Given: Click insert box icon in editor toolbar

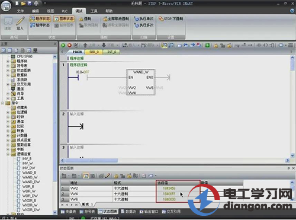Looking at the screenshot, I should [272, 45].
